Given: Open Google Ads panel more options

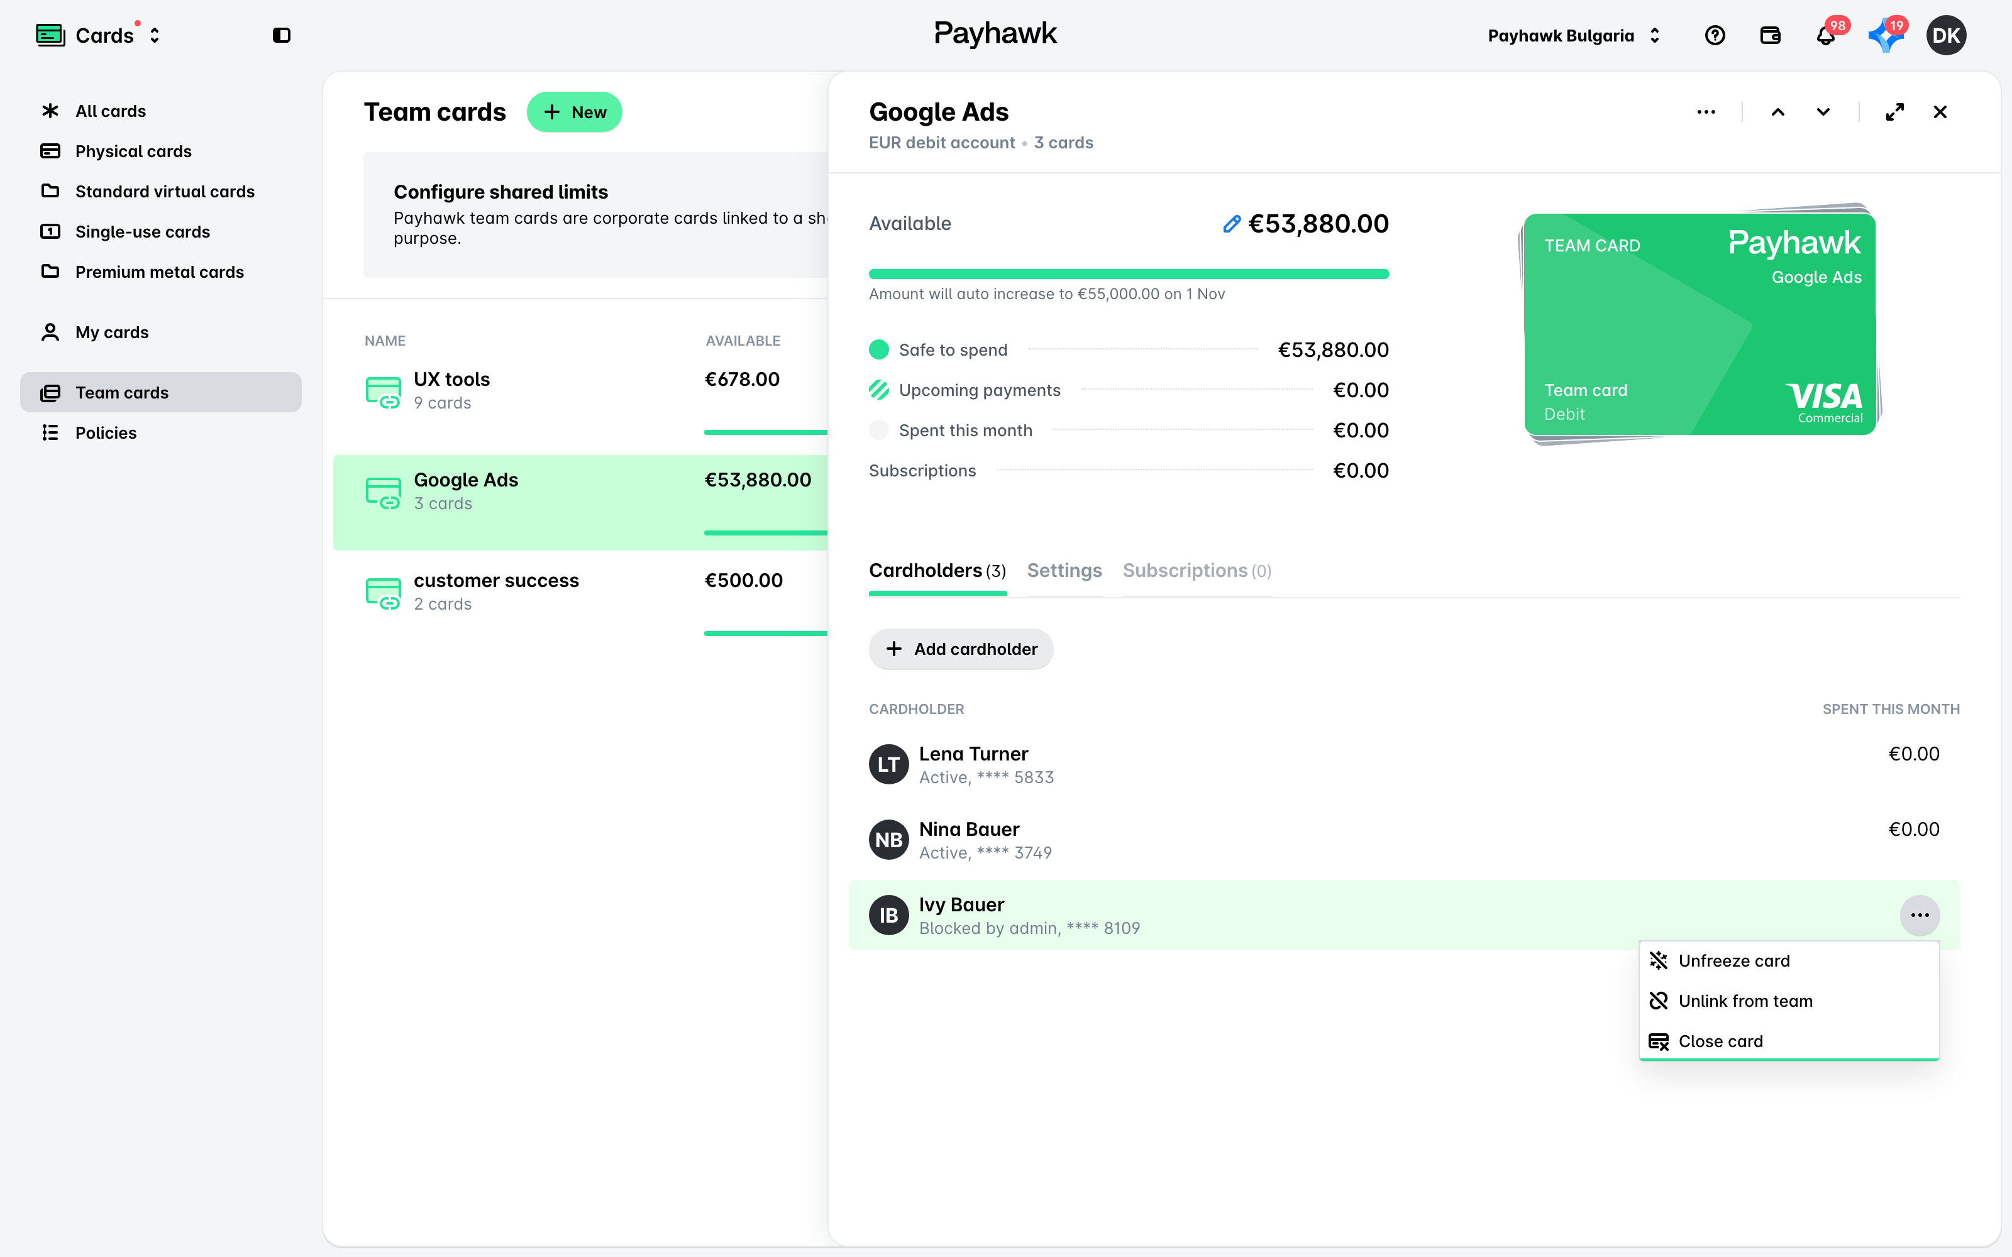Looking at the screenshot, I should click(x=1706, y=113).
